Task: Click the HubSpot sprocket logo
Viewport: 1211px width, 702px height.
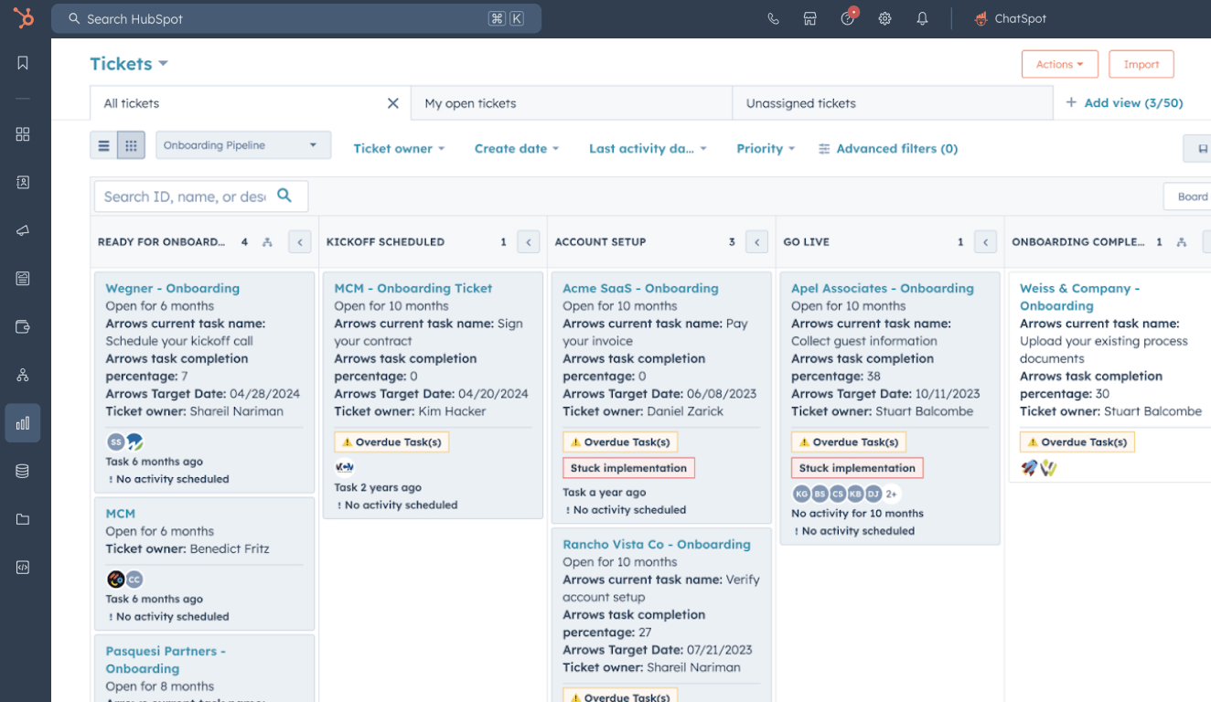Action: coord(24,18)
